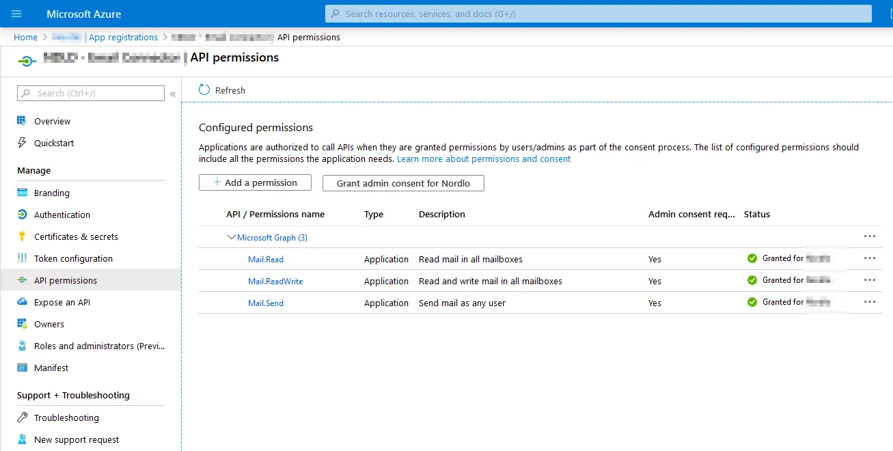The image size is (893, 451).
Task: Open the Quickstart lightning icon
Action: coord(22,143)
